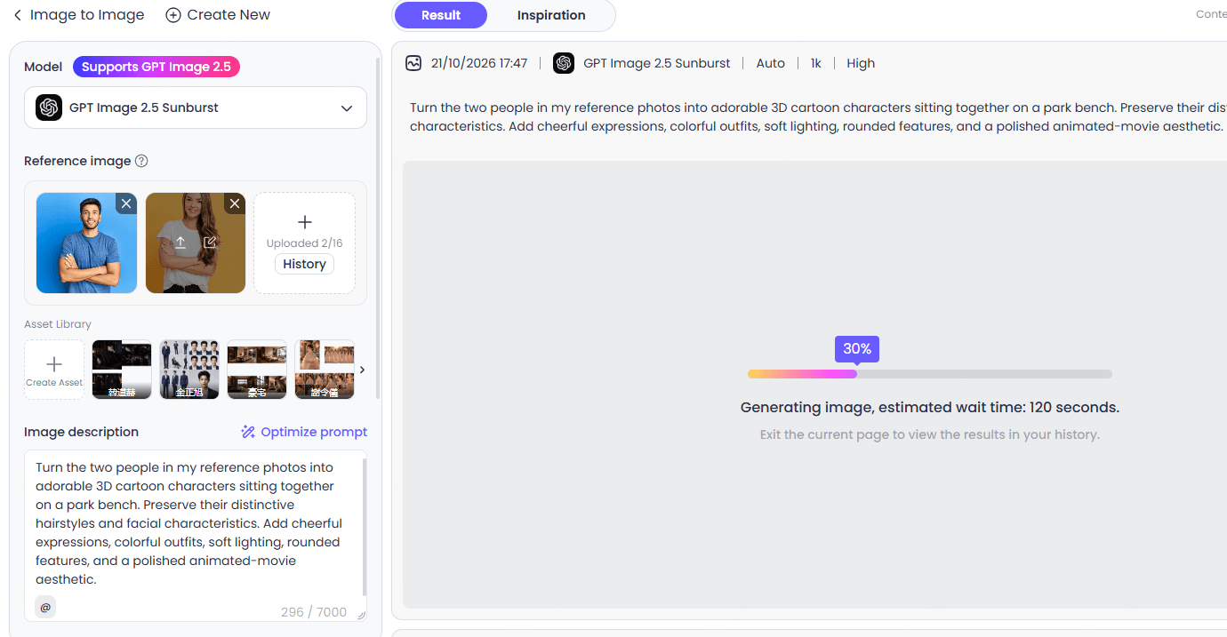
Task: Click the 'Auto' label in result header
Action: tap(771, 63)
